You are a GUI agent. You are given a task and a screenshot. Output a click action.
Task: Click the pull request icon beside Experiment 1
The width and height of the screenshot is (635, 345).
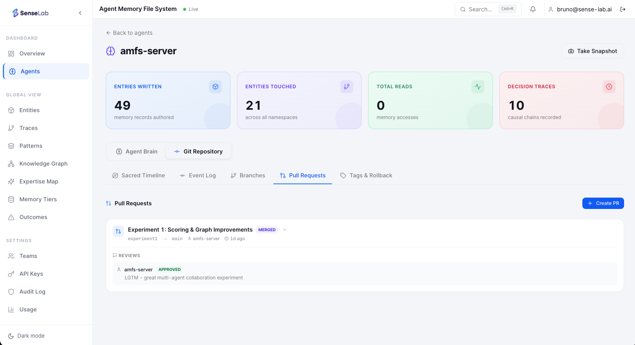[118, 231]
